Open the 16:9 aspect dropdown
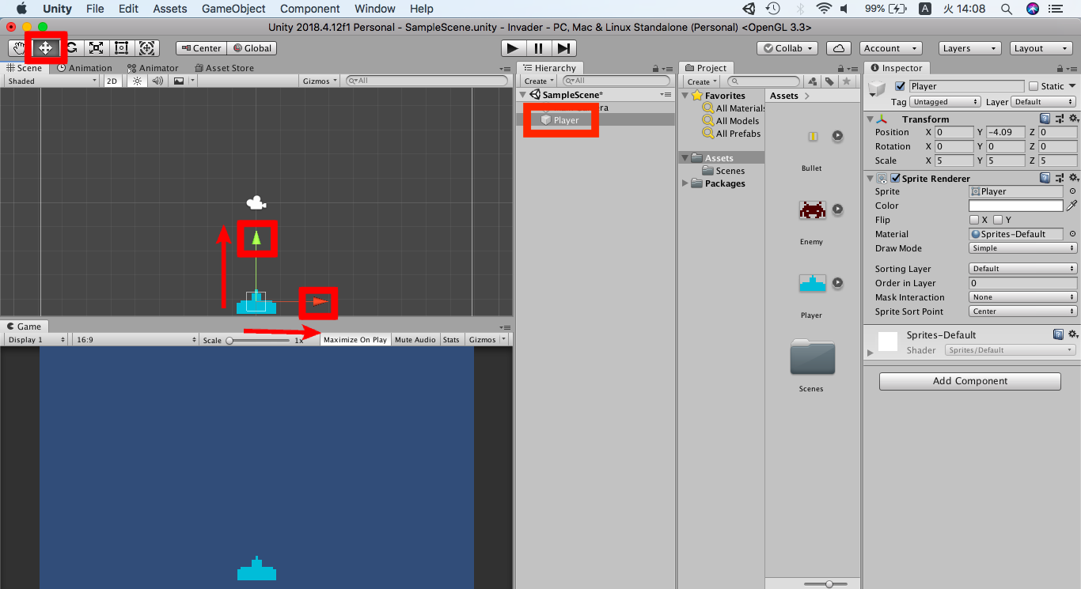Image resolution: width=1081 pixels, height=589 pixels. click(135, 339)
